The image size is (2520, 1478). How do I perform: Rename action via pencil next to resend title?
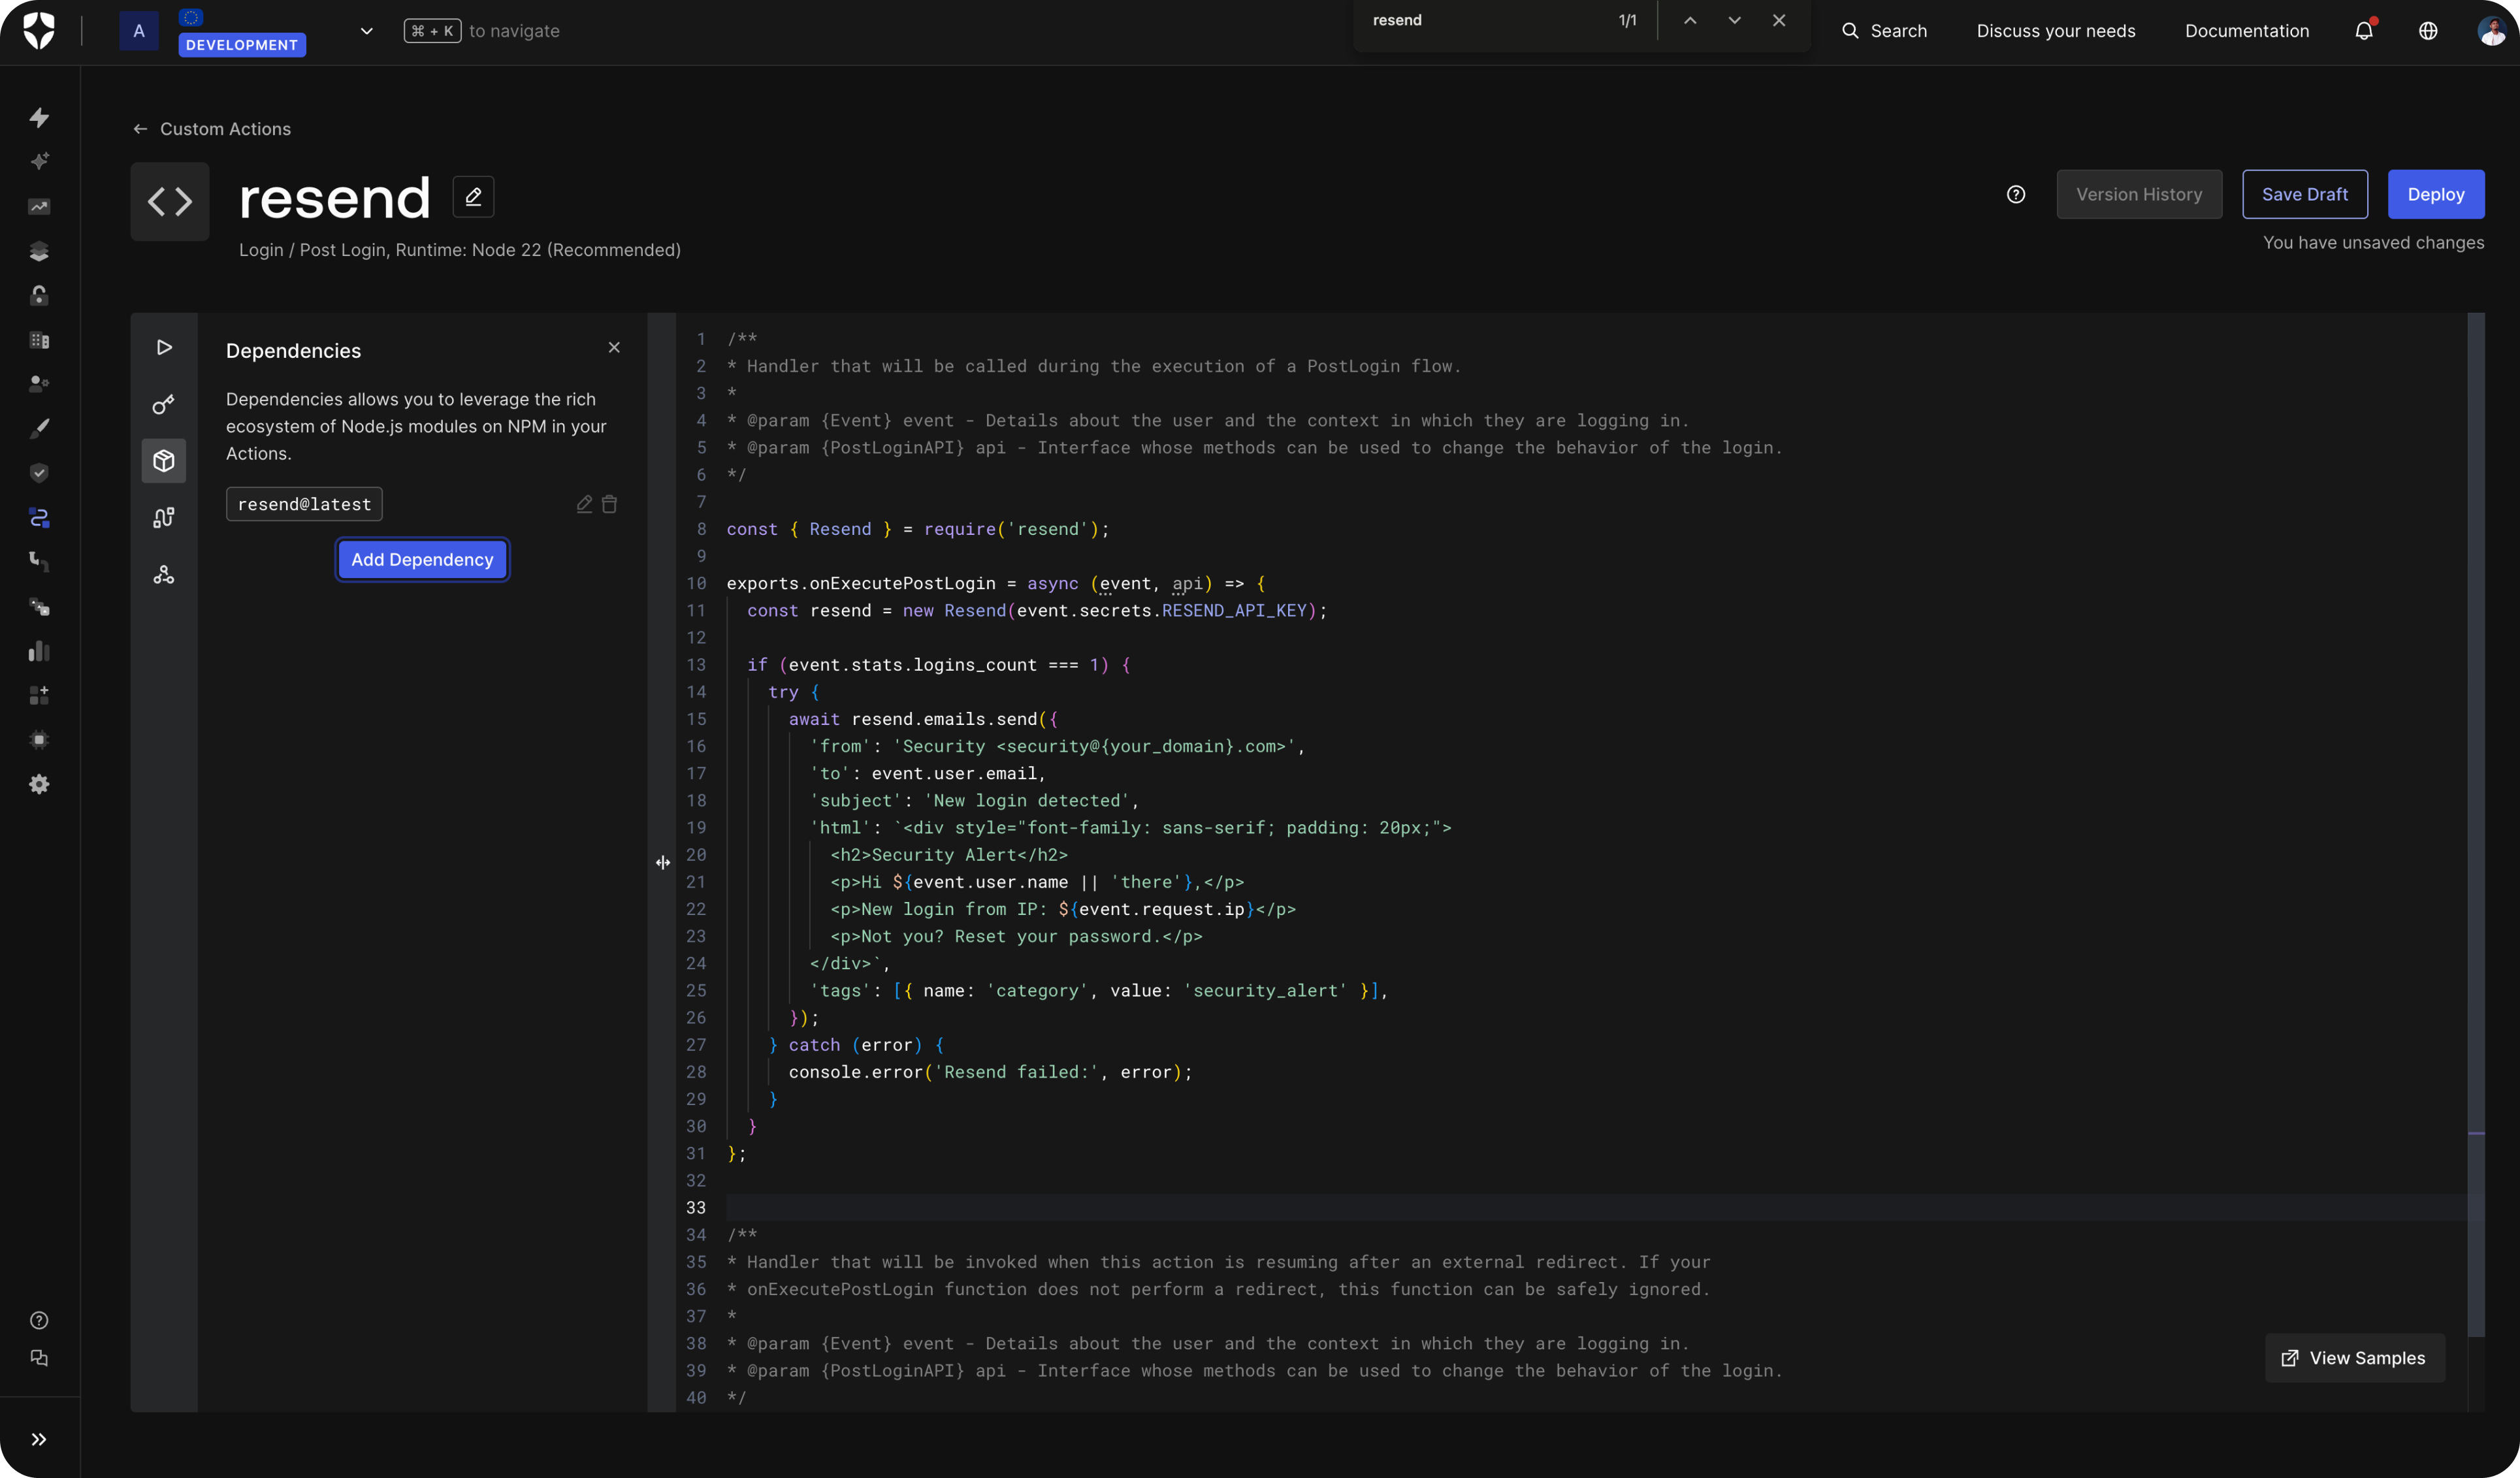tap(474, 197)
